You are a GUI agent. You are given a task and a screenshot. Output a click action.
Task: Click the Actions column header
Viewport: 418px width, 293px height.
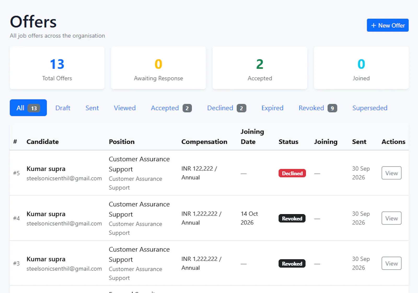coord(393,142)
